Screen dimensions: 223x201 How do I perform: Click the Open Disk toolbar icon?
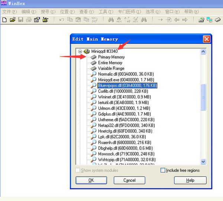(201, 20)
